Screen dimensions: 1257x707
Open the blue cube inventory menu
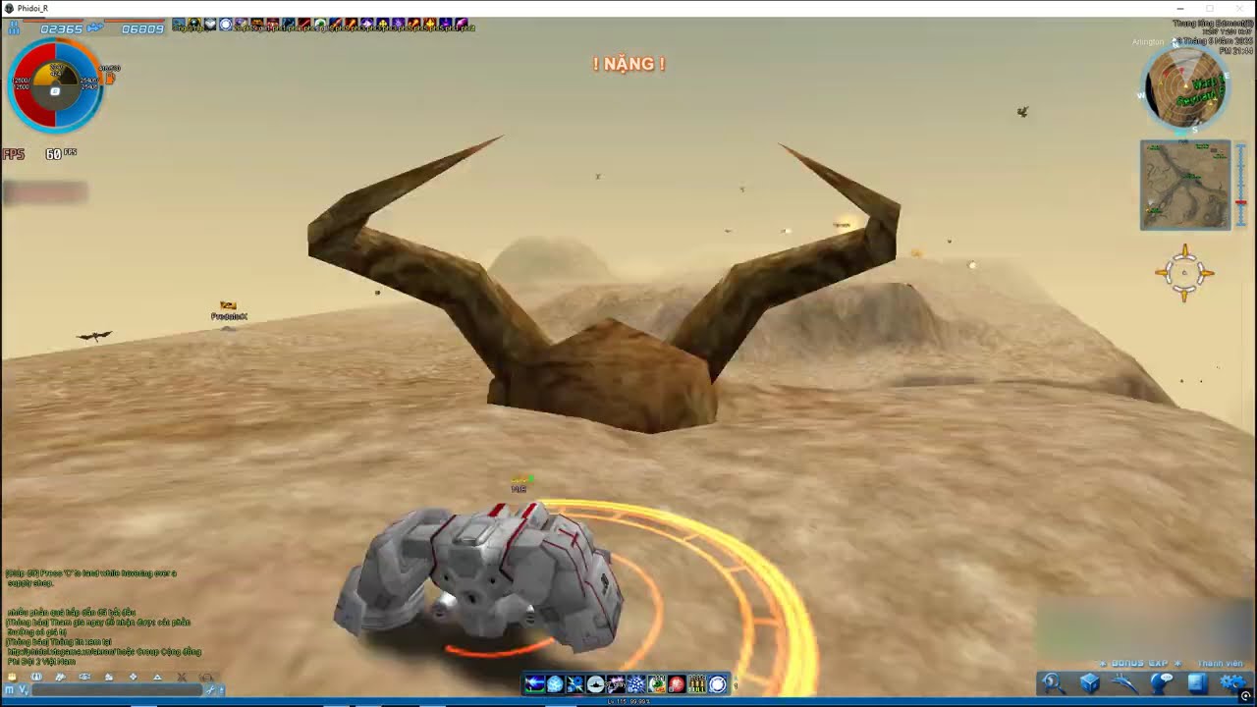click(x=1090, y=682)
